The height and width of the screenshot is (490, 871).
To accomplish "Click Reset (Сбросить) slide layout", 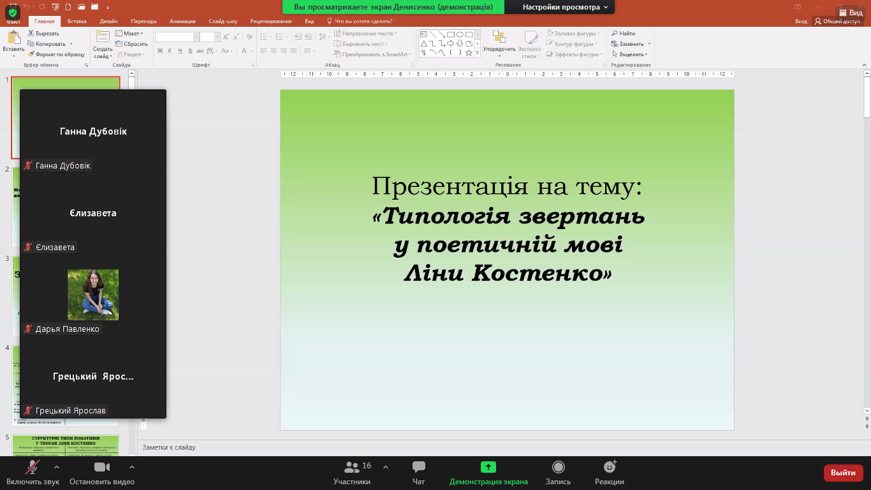I will [131, 44].
